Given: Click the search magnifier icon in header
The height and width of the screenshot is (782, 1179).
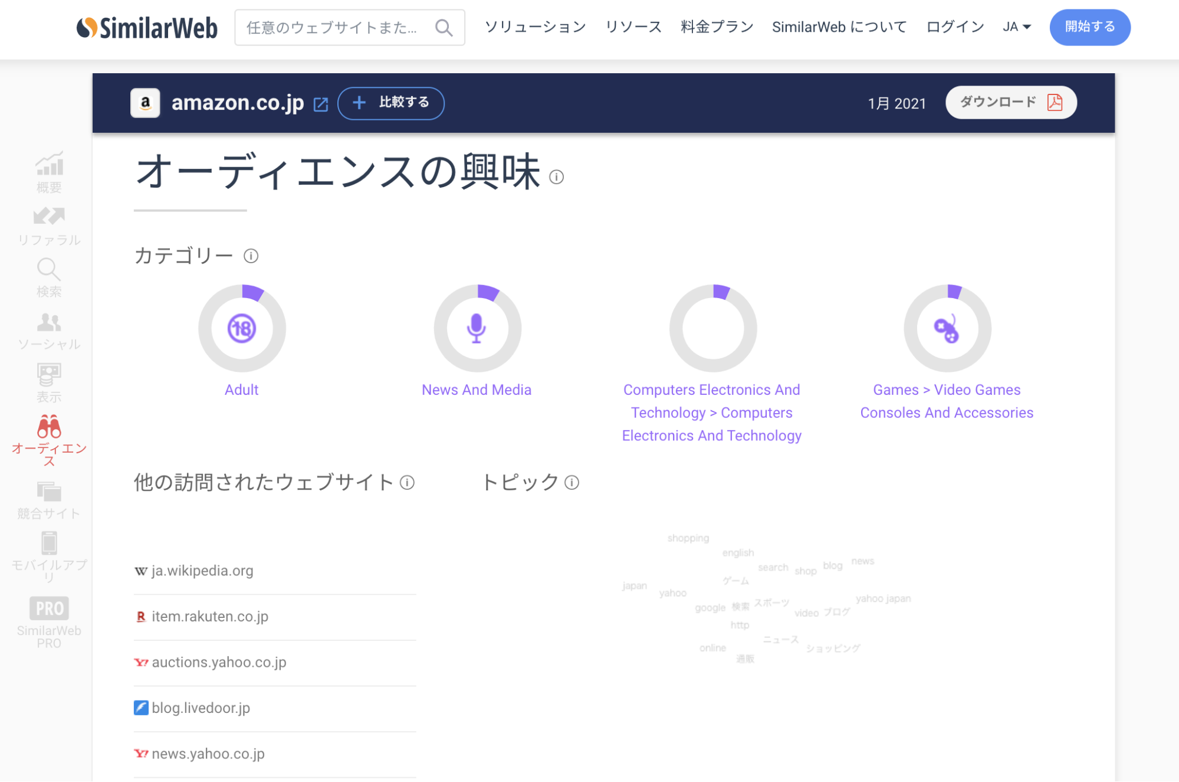Looking at the screenshot, I should pos(444,28).
